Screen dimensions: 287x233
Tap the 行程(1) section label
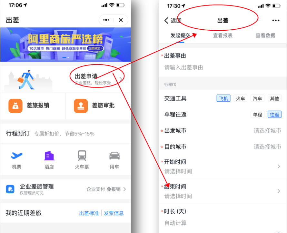[x=170, y=84]
